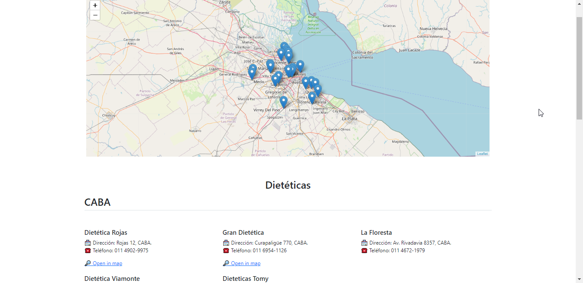Click the Dietética Rojas store name
This screenshot has height=283, width=583.
coord(106,233)
